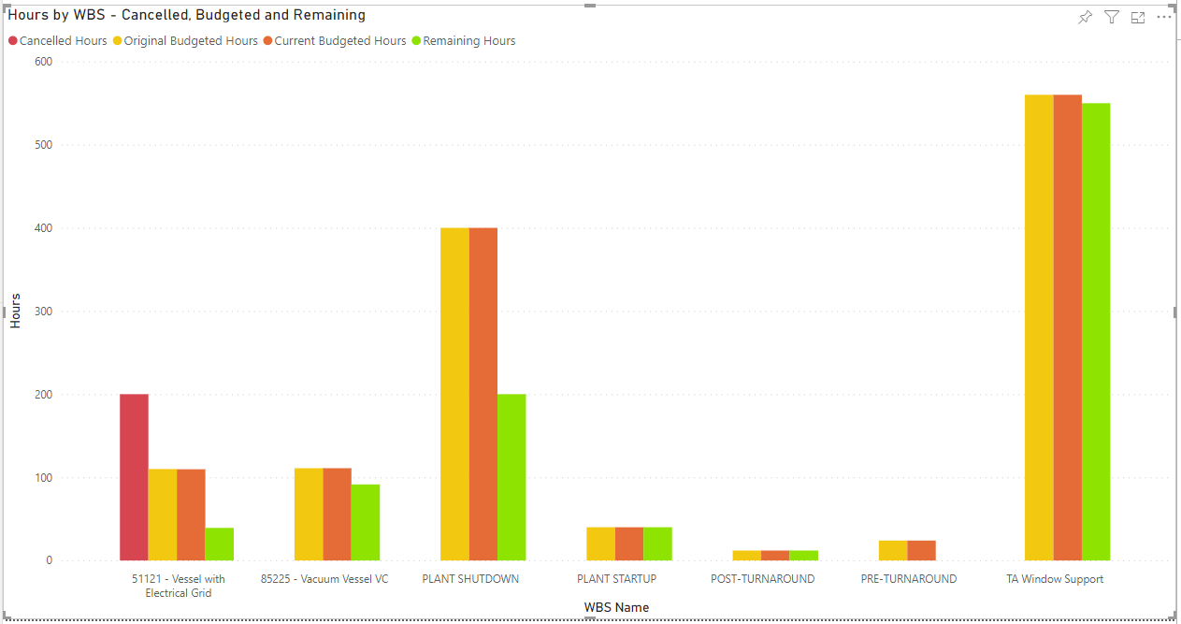Select the Remaining Hours legend item
The image size is (1181, 624).
[468, 41]
